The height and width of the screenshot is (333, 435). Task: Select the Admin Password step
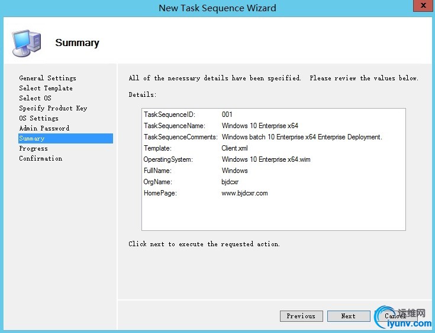click(x=44, y=128)
